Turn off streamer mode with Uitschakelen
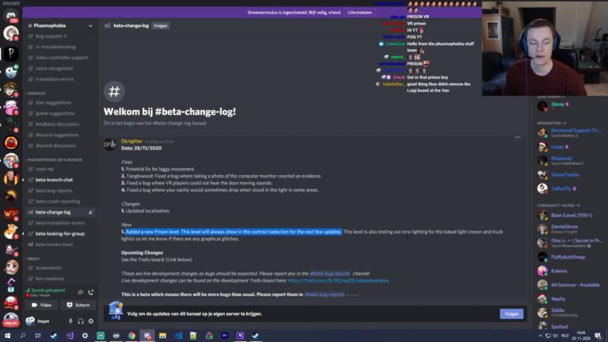 coord(359,13)
